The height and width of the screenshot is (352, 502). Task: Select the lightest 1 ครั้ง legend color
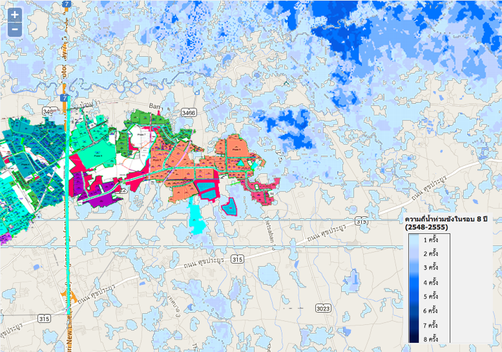[x=413, y=240]
